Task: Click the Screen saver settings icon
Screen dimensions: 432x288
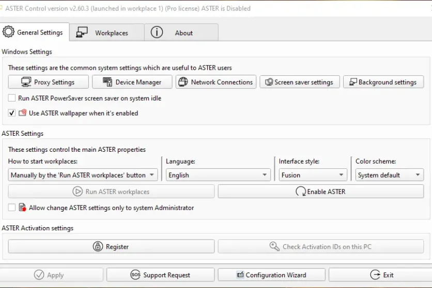Action: (269, 82)
